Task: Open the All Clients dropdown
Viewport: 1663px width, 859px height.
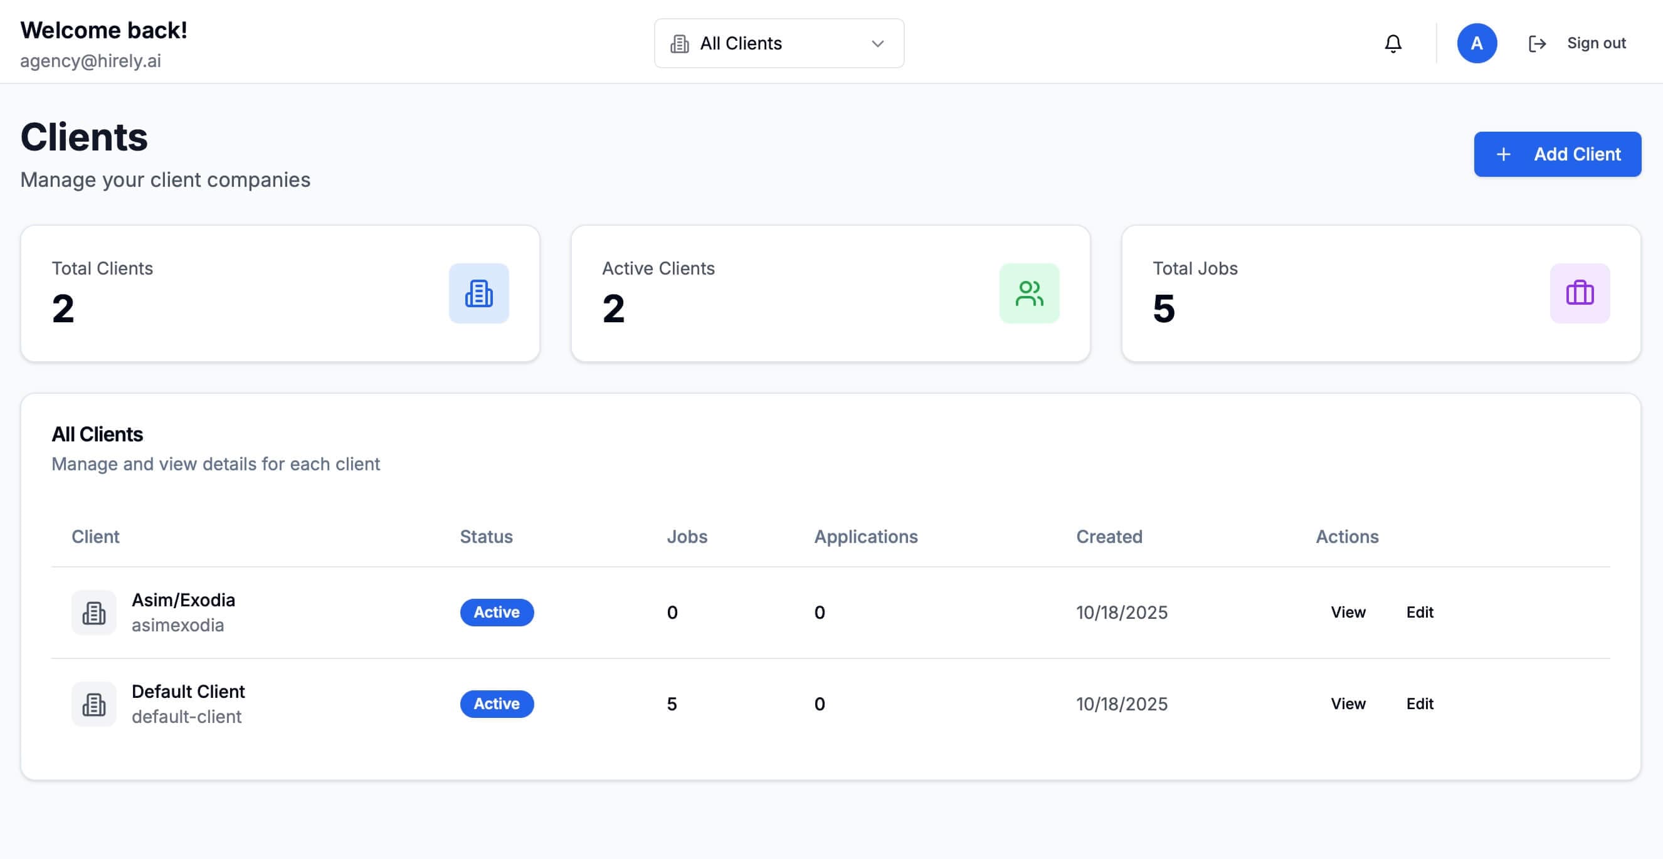Action: click(x=778, y=43)
